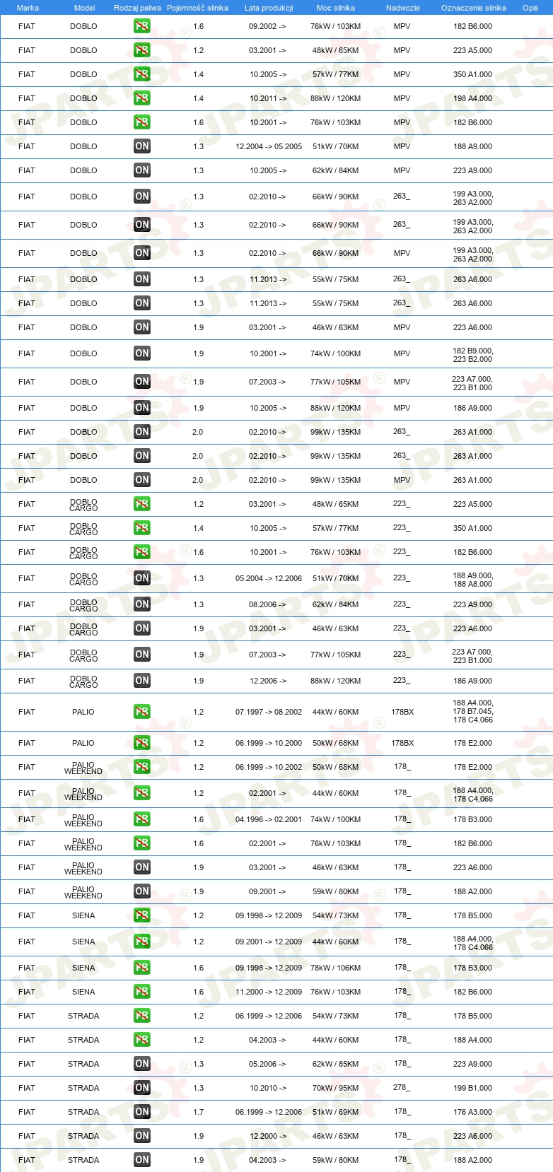Click the engine codes '182 B9.000, 223 B2.000'
The height and width of the screenshot is (1172, 553).
[473, 355]
